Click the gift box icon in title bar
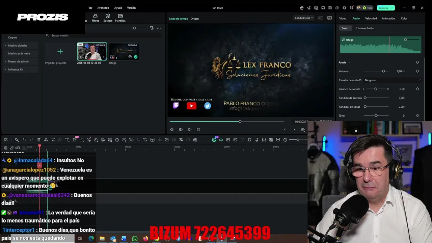The width and height of the screenshot is (432, 243). [x=302, y=8]
